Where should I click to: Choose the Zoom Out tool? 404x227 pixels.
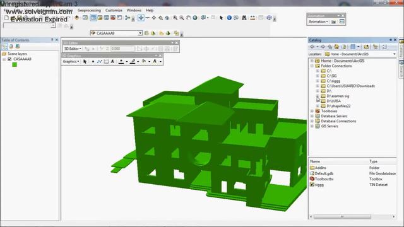click(x=182, y=18)
